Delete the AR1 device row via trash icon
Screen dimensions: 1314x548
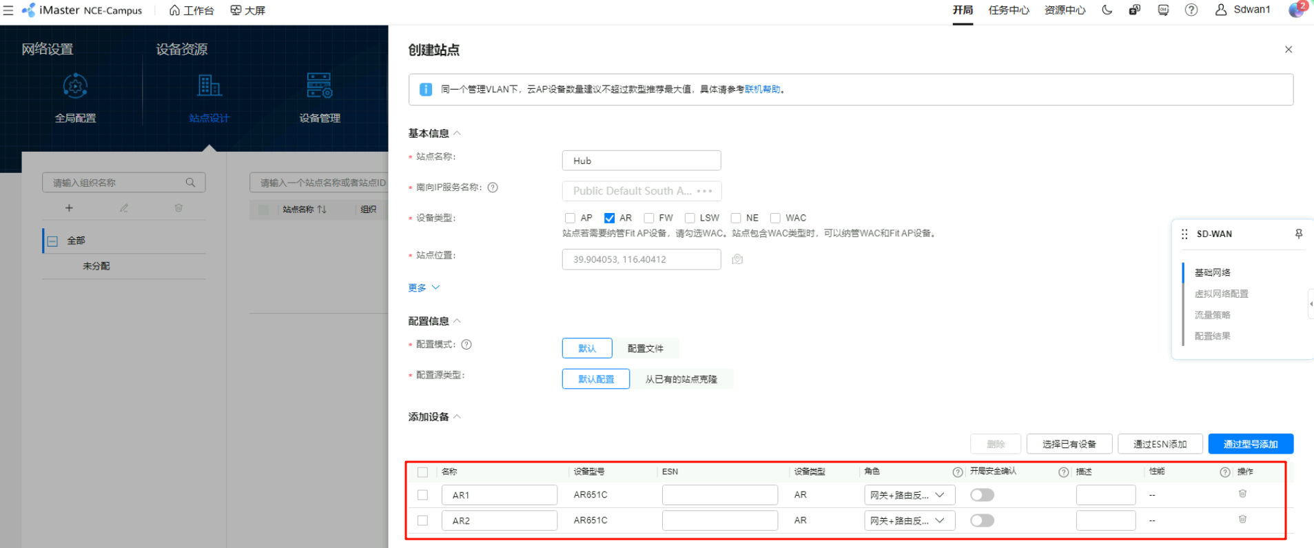coord(1242,494)
